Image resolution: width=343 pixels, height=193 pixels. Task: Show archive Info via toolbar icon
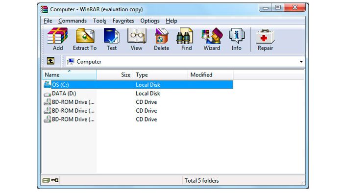[237, 39]
